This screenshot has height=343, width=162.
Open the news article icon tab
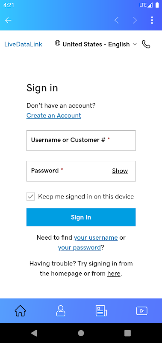coord(101,311)
